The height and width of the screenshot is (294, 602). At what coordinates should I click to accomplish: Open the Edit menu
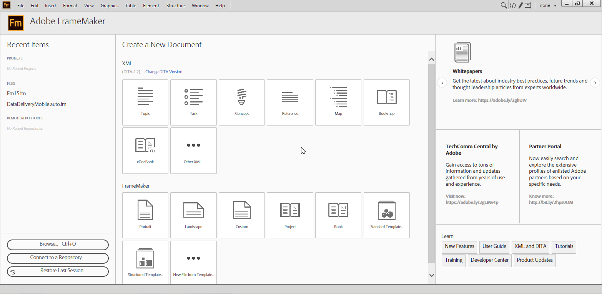tap(35, 6)
